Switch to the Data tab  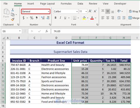pyautogui.click(x=80, y=4)
